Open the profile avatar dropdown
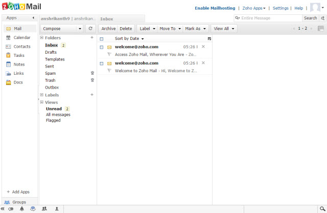Viewport: 327px width, 213px height. click(322, 8)
